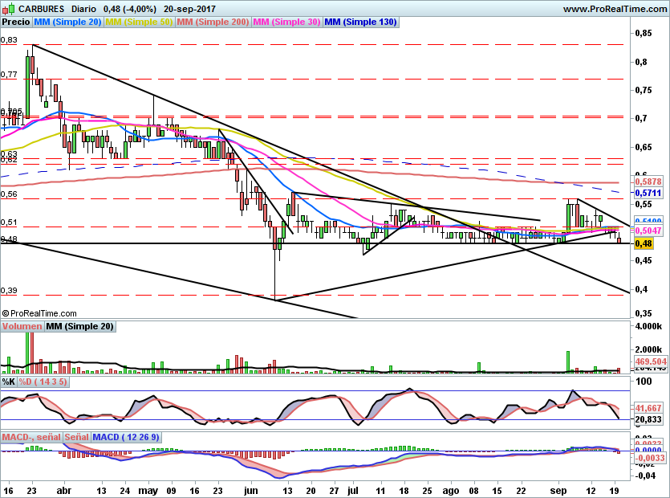
Task: Click the 0,5878 moving average price tag
Action: click(647, 182)
